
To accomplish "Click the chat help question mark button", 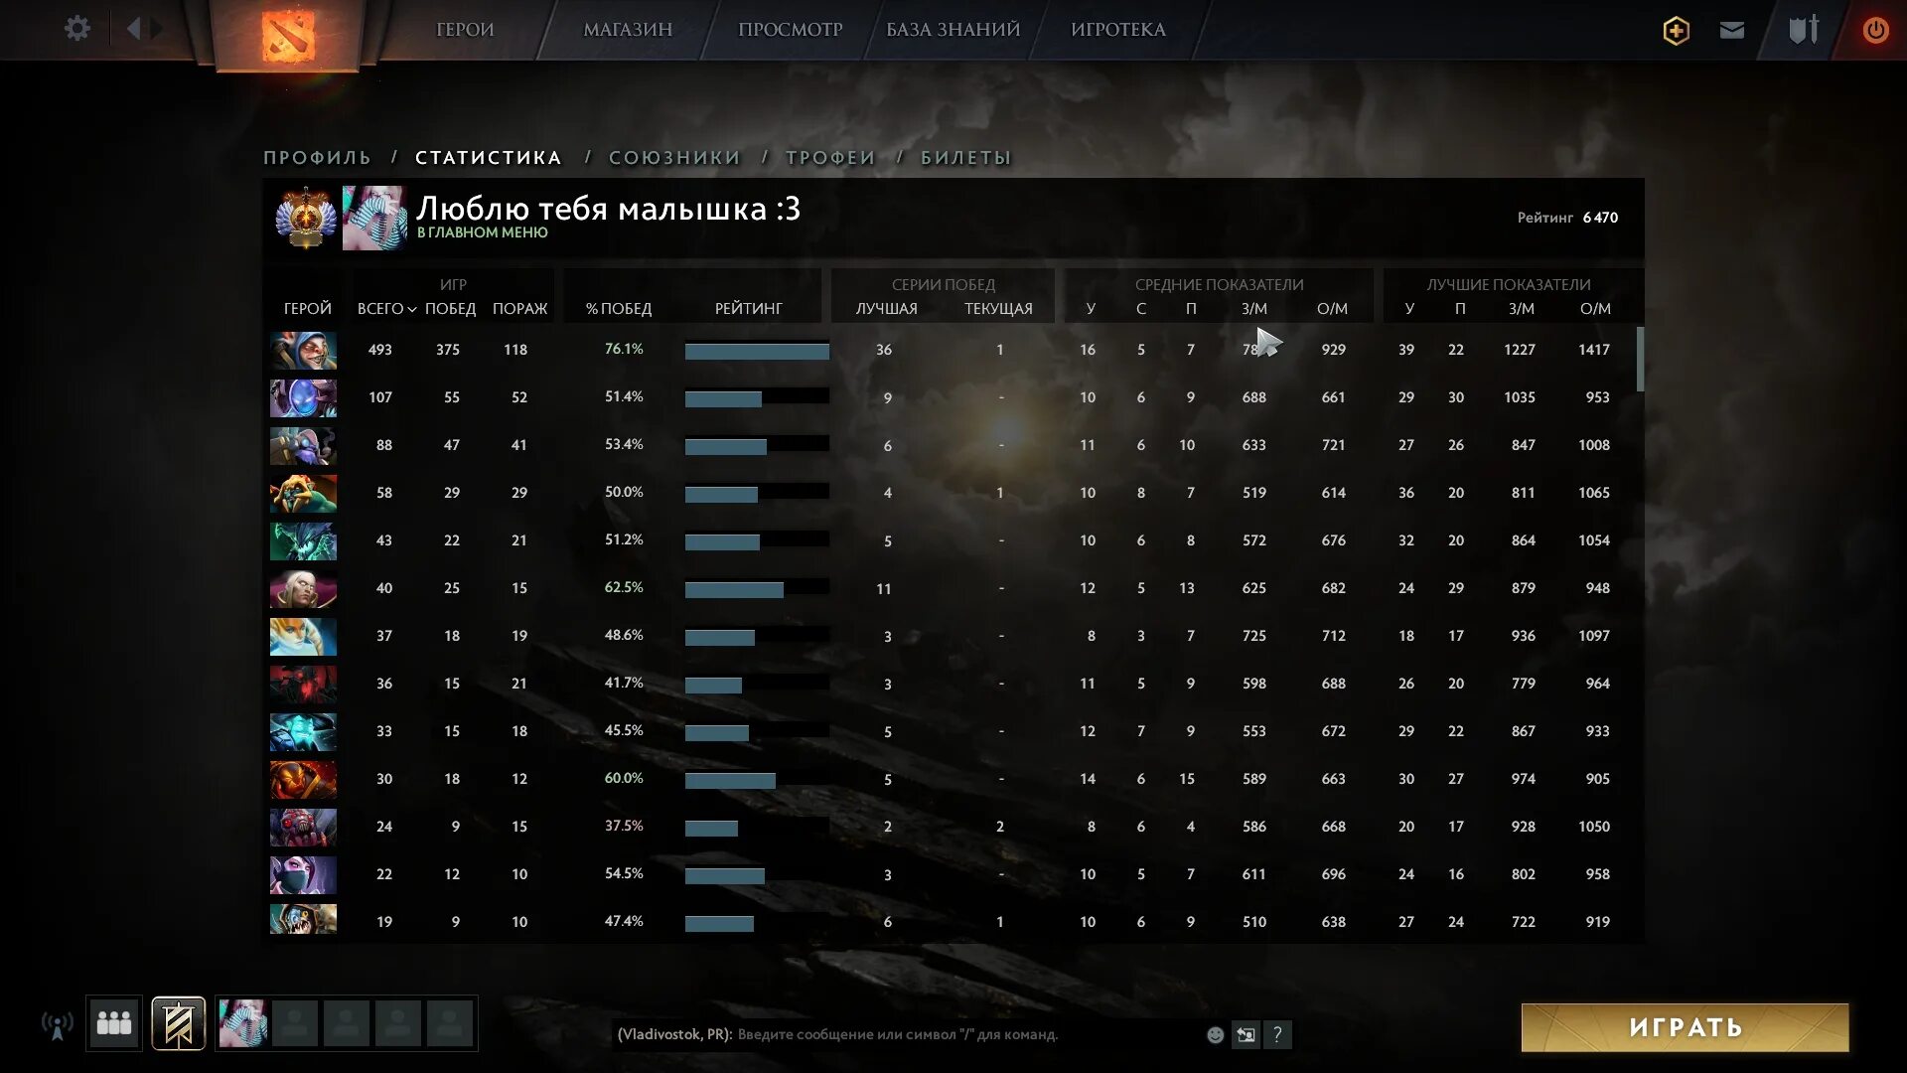I will [1277, 1035].
